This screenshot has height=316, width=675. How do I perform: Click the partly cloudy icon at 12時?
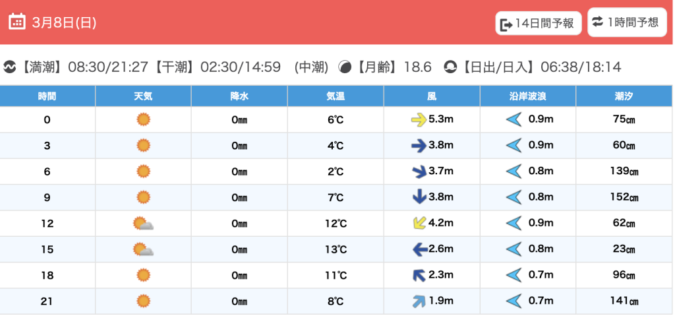[143, 224]
